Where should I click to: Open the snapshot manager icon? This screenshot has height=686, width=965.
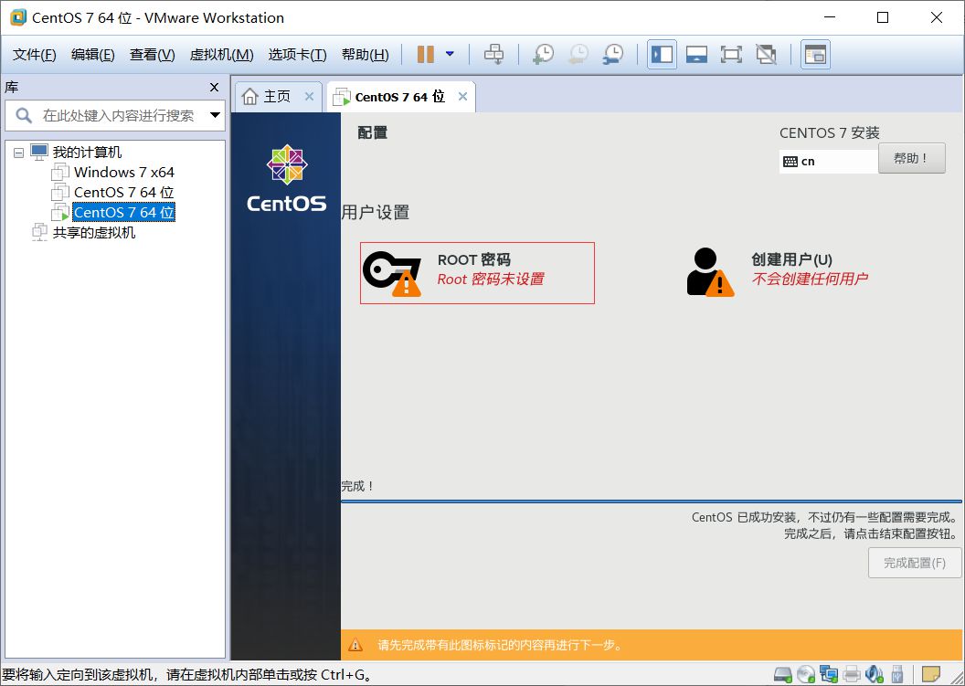(x=613, y=54)
